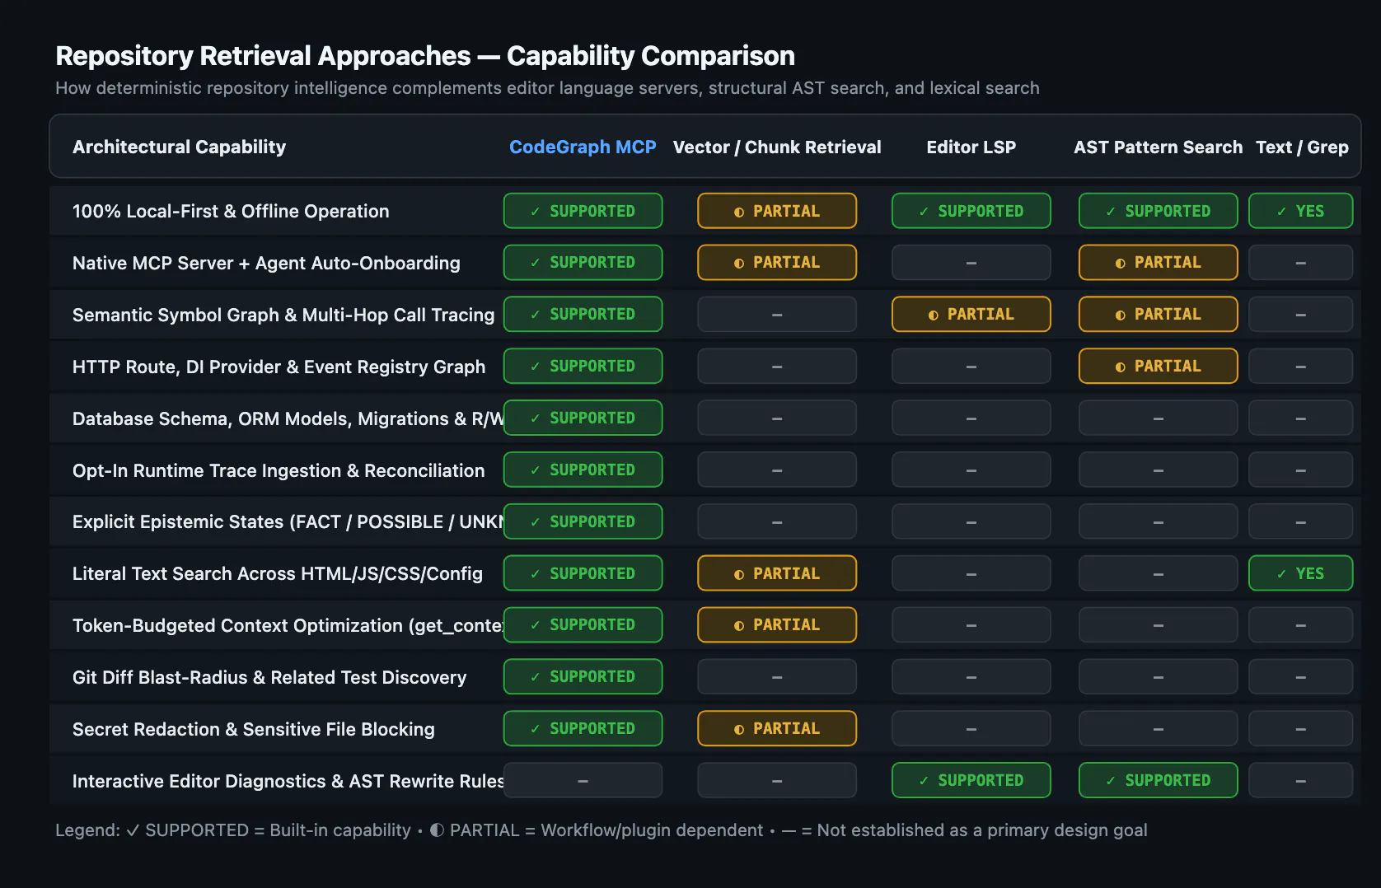
Task: Click AST Pattern Search PARTIAL in the Native MCP Server row
Action: (x=1158, y=263)
